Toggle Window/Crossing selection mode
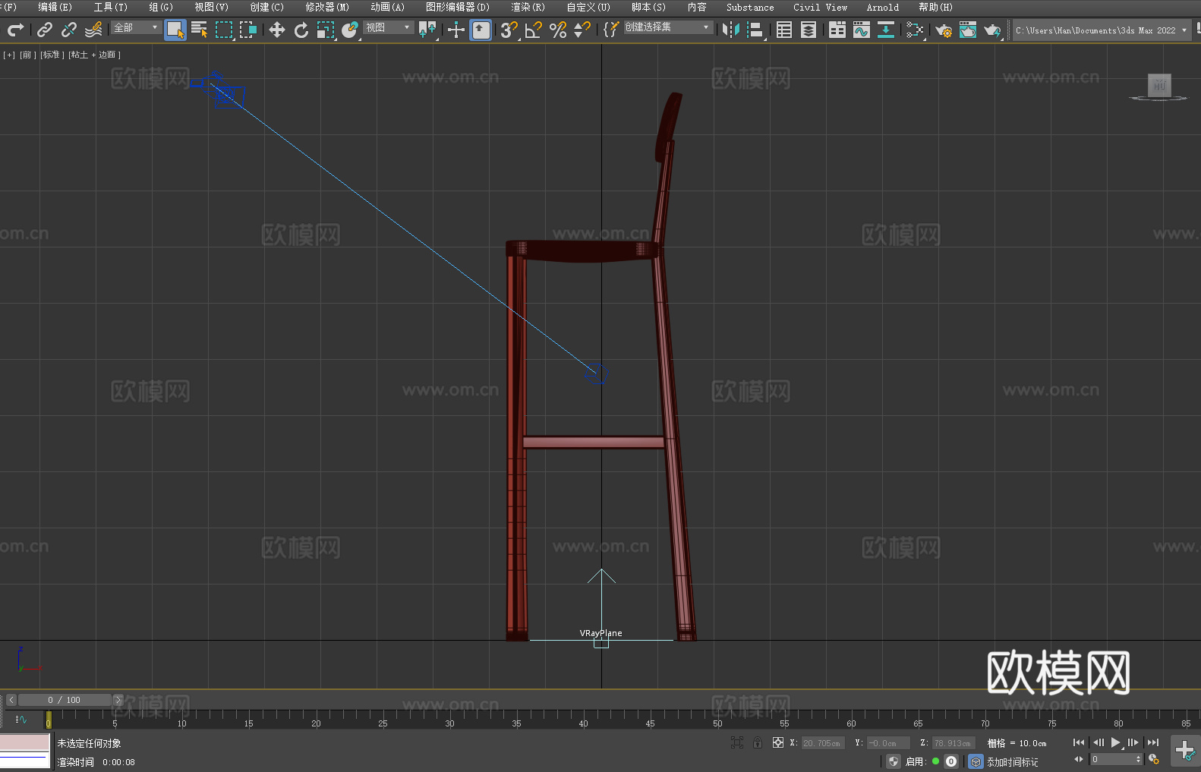The image size is (1201, 772). coord(248,30)
